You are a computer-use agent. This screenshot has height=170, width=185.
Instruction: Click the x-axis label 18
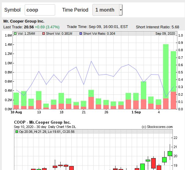[62, 112]
